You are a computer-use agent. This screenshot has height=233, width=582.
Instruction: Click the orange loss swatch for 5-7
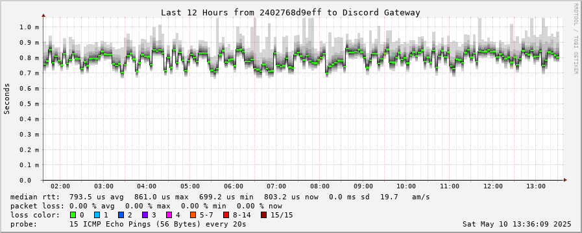coord(193,215)
